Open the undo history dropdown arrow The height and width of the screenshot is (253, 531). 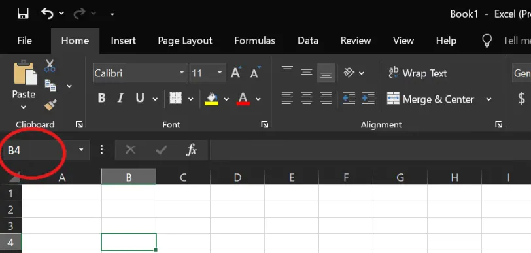point(61,14)
